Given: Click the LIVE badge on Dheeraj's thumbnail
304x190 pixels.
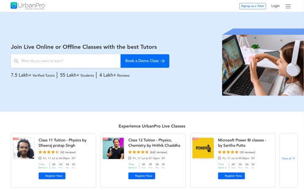Looking at the screenshot, I should [x=16, y=139].
